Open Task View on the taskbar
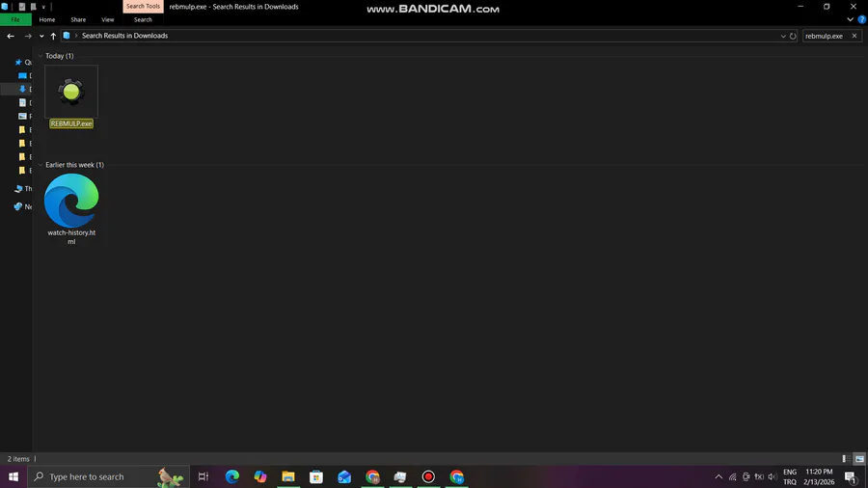The height and width of the screenshot is (488, 868). tap(203, 476)
